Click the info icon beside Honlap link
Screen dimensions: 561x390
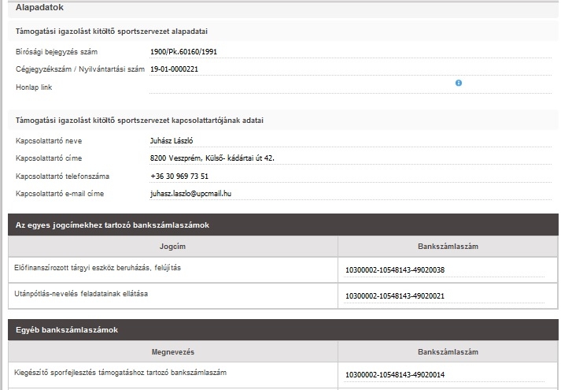(x=459, y=83)
